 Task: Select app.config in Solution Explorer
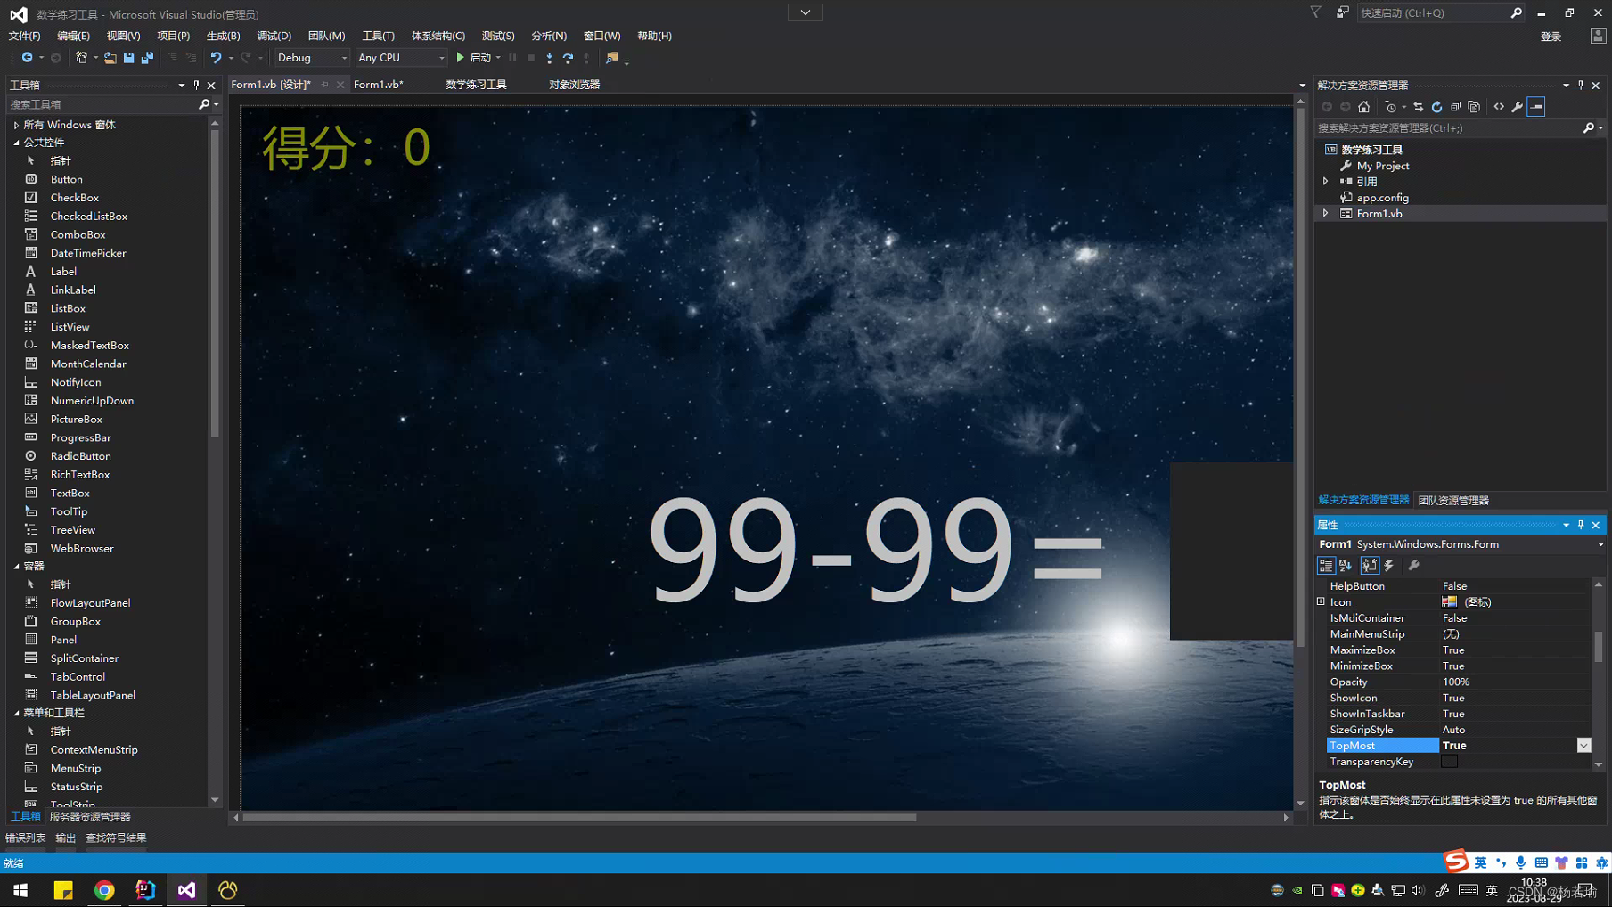tap(1382, 198)
